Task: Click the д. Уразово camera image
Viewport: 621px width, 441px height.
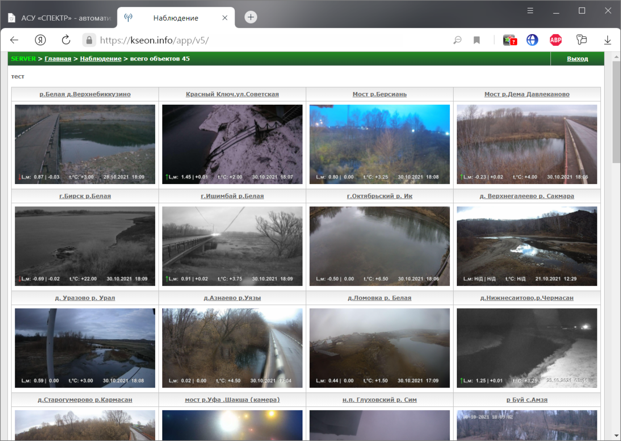Action: [85, 348]
